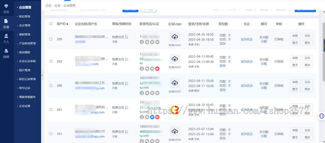Image resolution: width=325 pixels, height=143 pixels.
Task: Select checkbox for user 281
Action: pos(51,110)
